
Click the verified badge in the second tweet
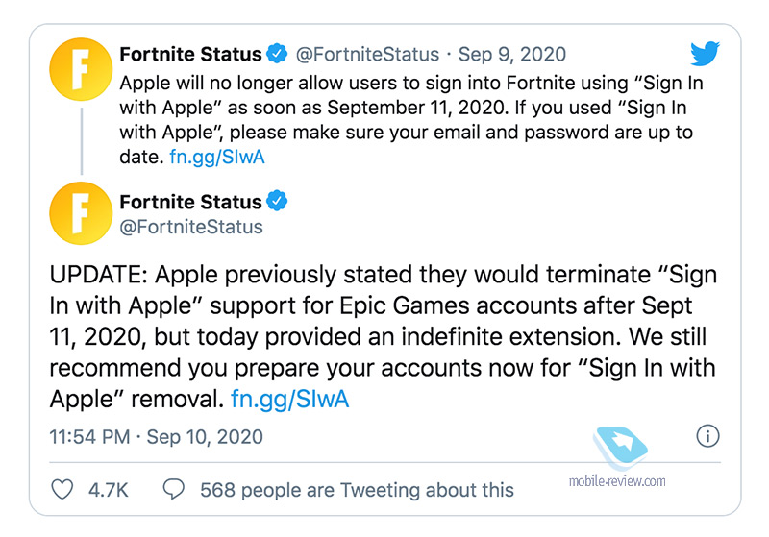point(277,201)
